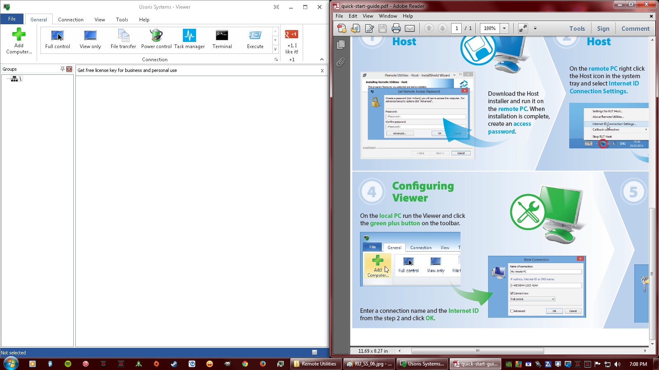Open the Sign pane in Adobe Reader
659x370 pixels.
603,29
